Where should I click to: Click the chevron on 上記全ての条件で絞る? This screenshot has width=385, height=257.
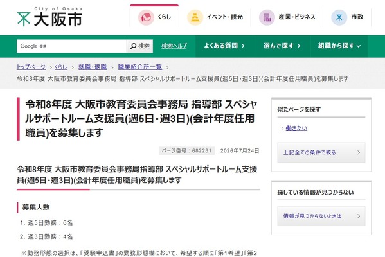coord(359,152)
